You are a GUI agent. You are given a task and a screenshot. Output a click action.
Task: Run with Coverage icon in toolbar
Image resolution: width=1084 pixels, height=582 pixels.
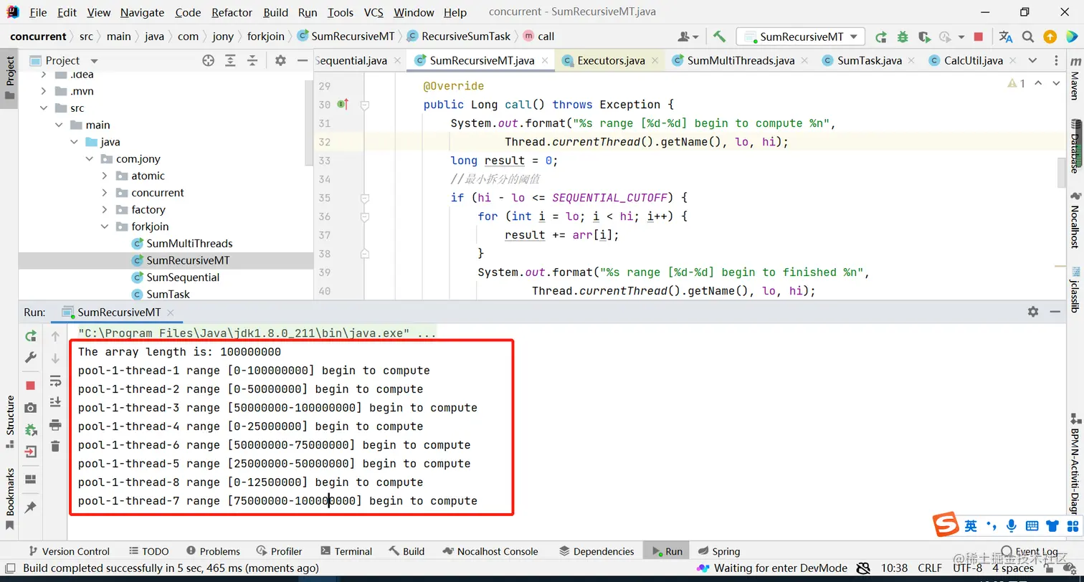pos(924,37)
